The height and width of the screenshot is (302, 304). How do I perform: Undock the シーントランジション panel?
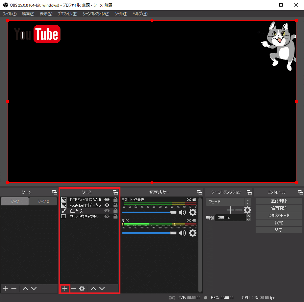[x=249, y=192]
